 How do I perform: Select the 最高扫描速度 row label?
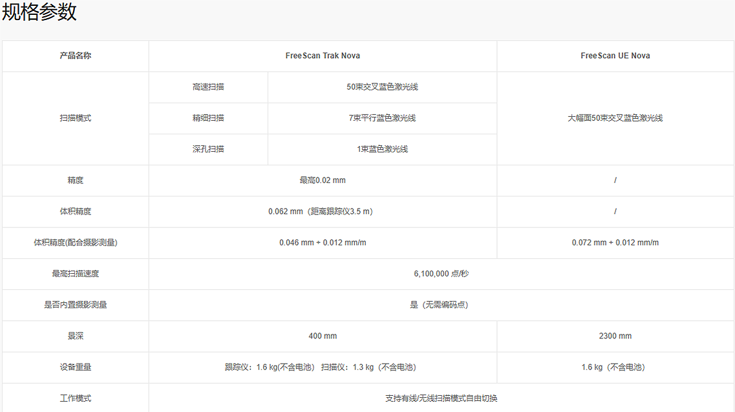click(x=76, y=274)
